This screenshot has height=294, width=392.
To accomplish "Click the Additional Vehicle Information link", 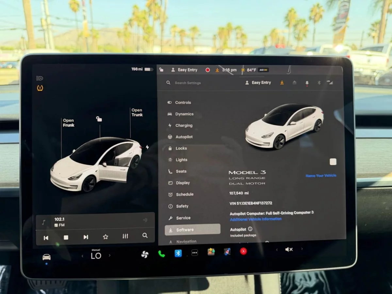I will (255, 219).
